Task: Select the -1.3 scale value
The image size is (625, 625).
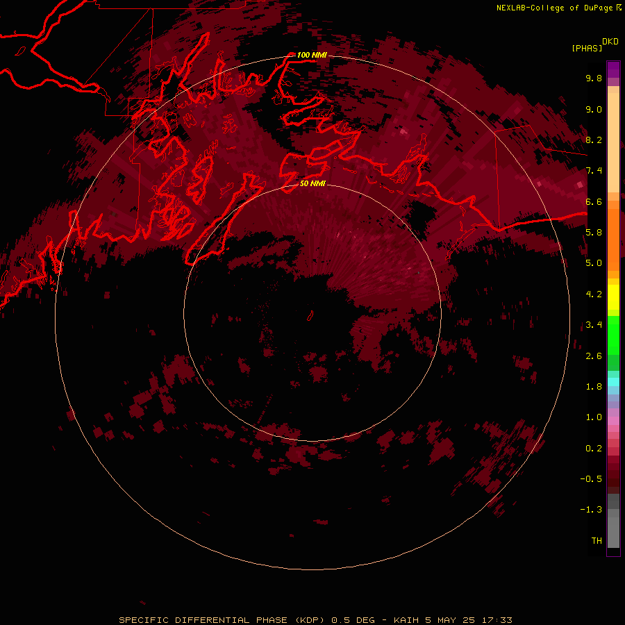Action: coord(591,510)
